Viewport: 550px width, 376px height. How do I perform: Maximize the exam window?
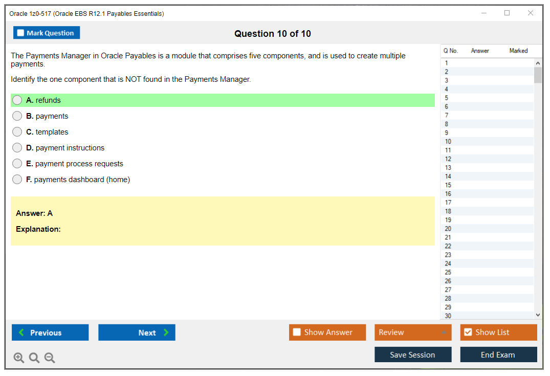point(507,13)
